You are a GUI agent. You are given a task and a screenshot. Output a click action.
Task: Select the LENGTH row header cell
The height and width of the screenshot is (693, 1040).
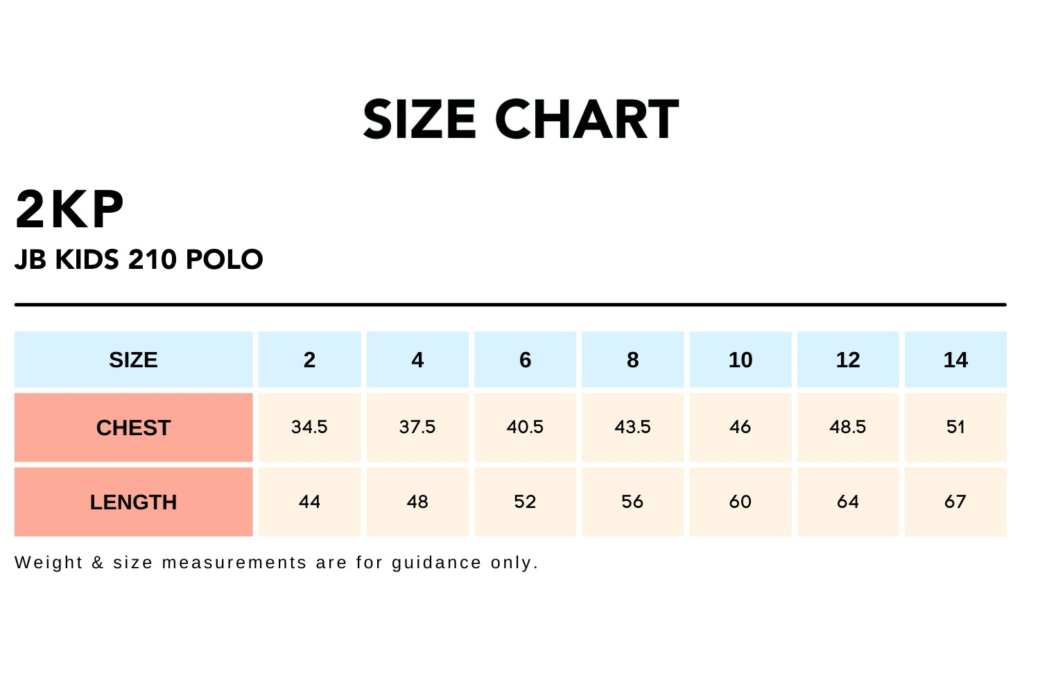click(133, 502)
